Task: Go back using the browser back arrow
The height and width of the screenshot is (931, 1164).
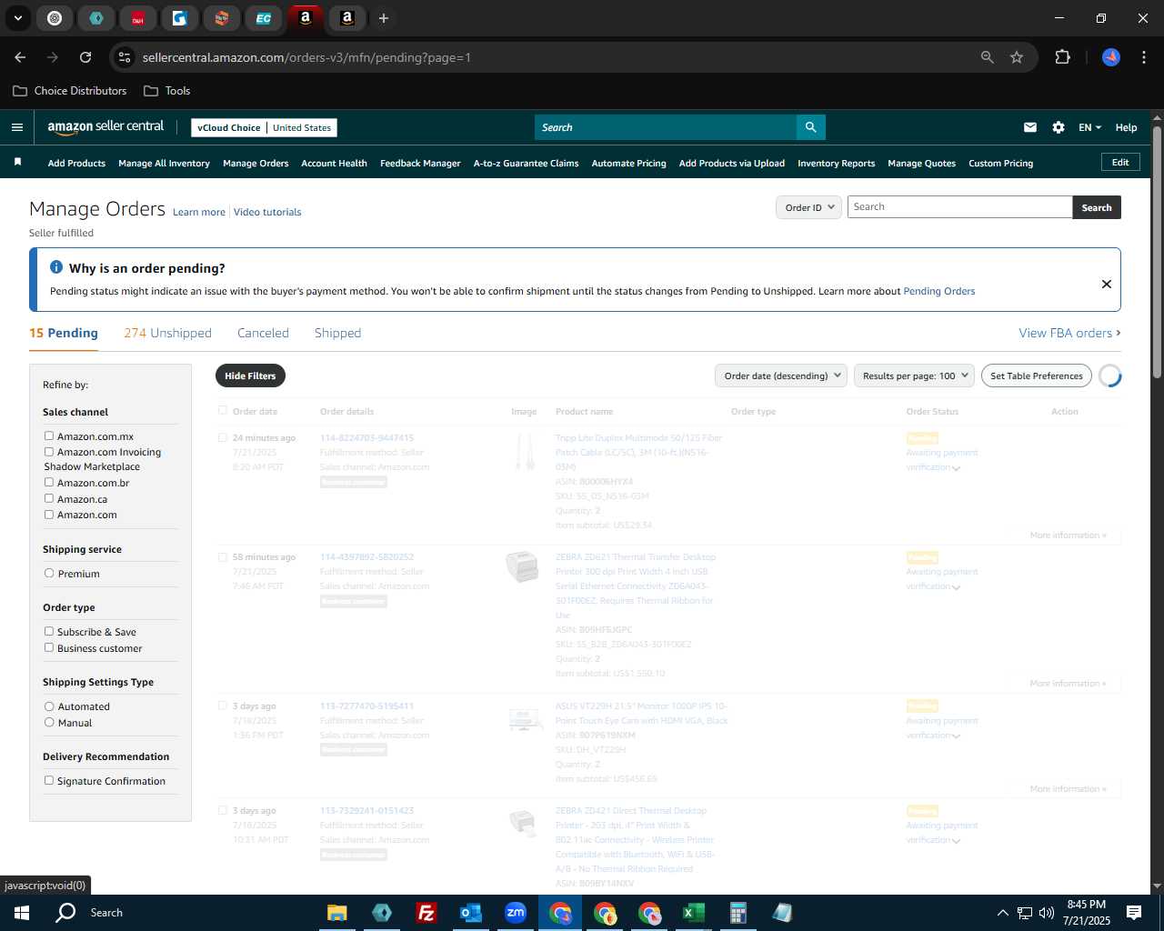Action: point(20,57)
